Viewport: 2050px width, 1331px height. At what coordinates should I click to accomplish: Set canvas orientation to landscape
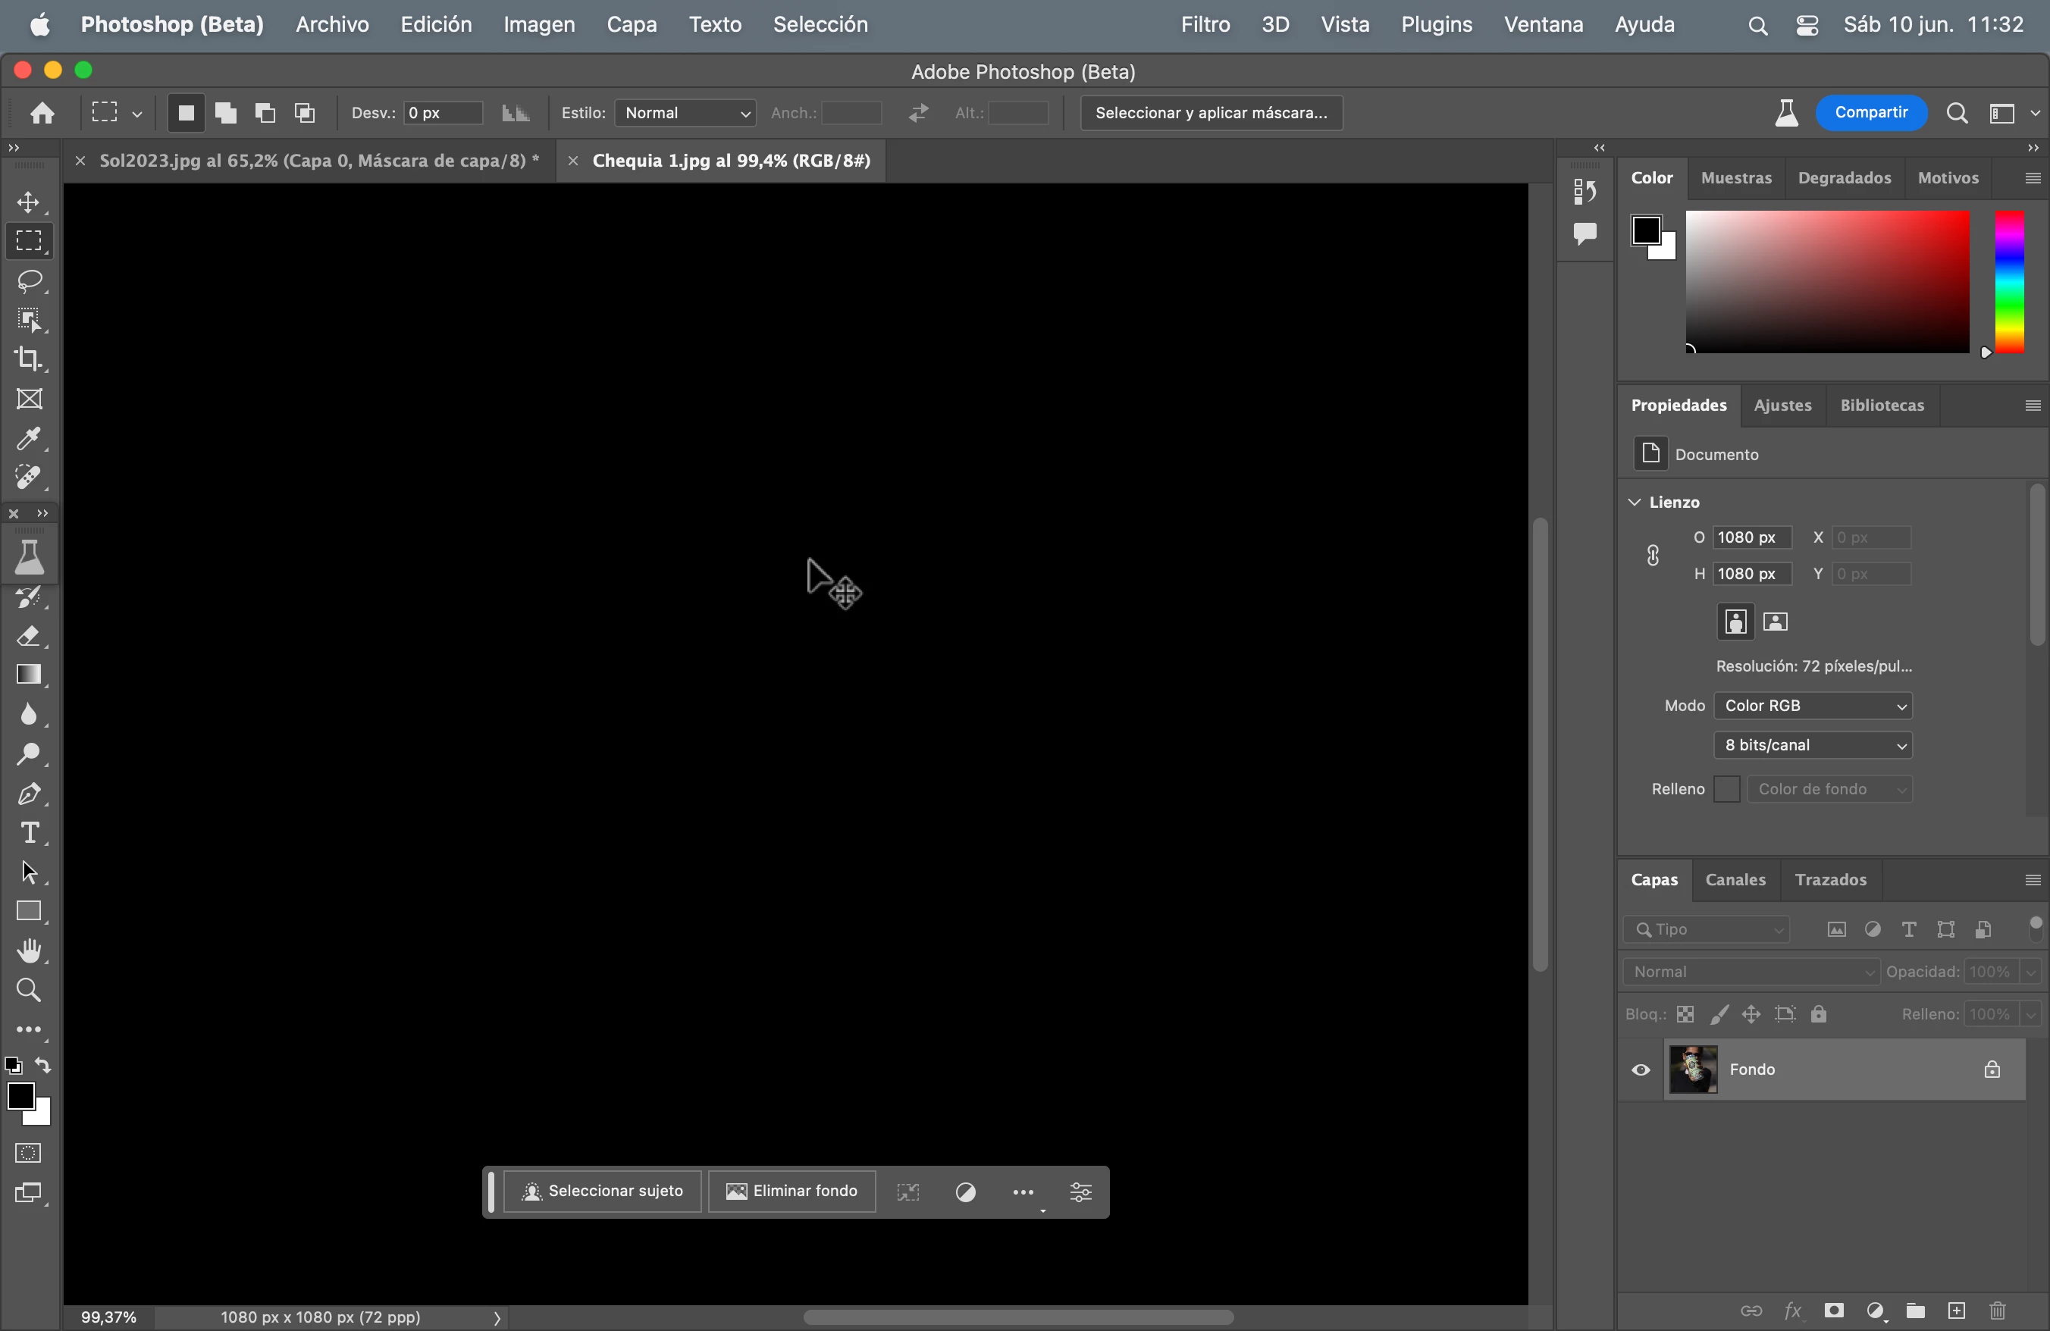point(1776,622)
